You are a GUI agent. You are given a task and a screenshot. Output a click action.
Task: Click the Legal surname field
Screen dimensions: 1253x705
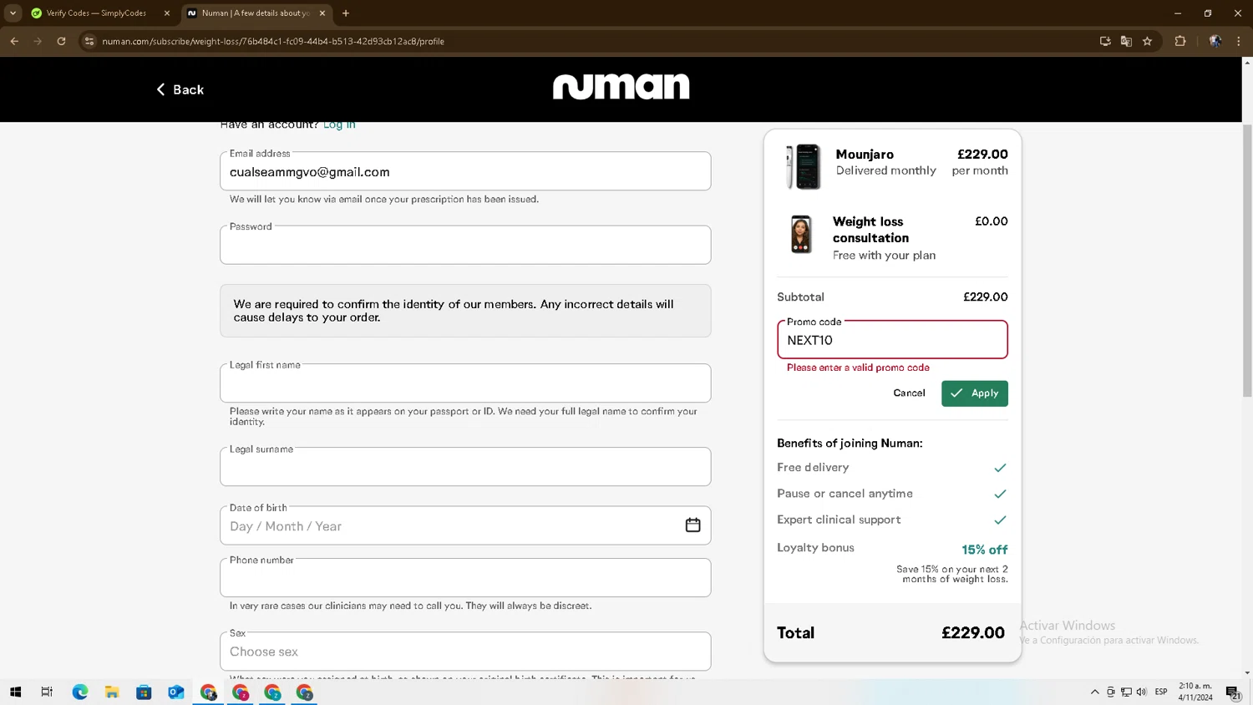[465, 466]
